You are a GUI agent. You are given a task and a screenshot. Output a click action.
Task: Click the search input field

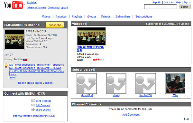click(x=160, y=7)
